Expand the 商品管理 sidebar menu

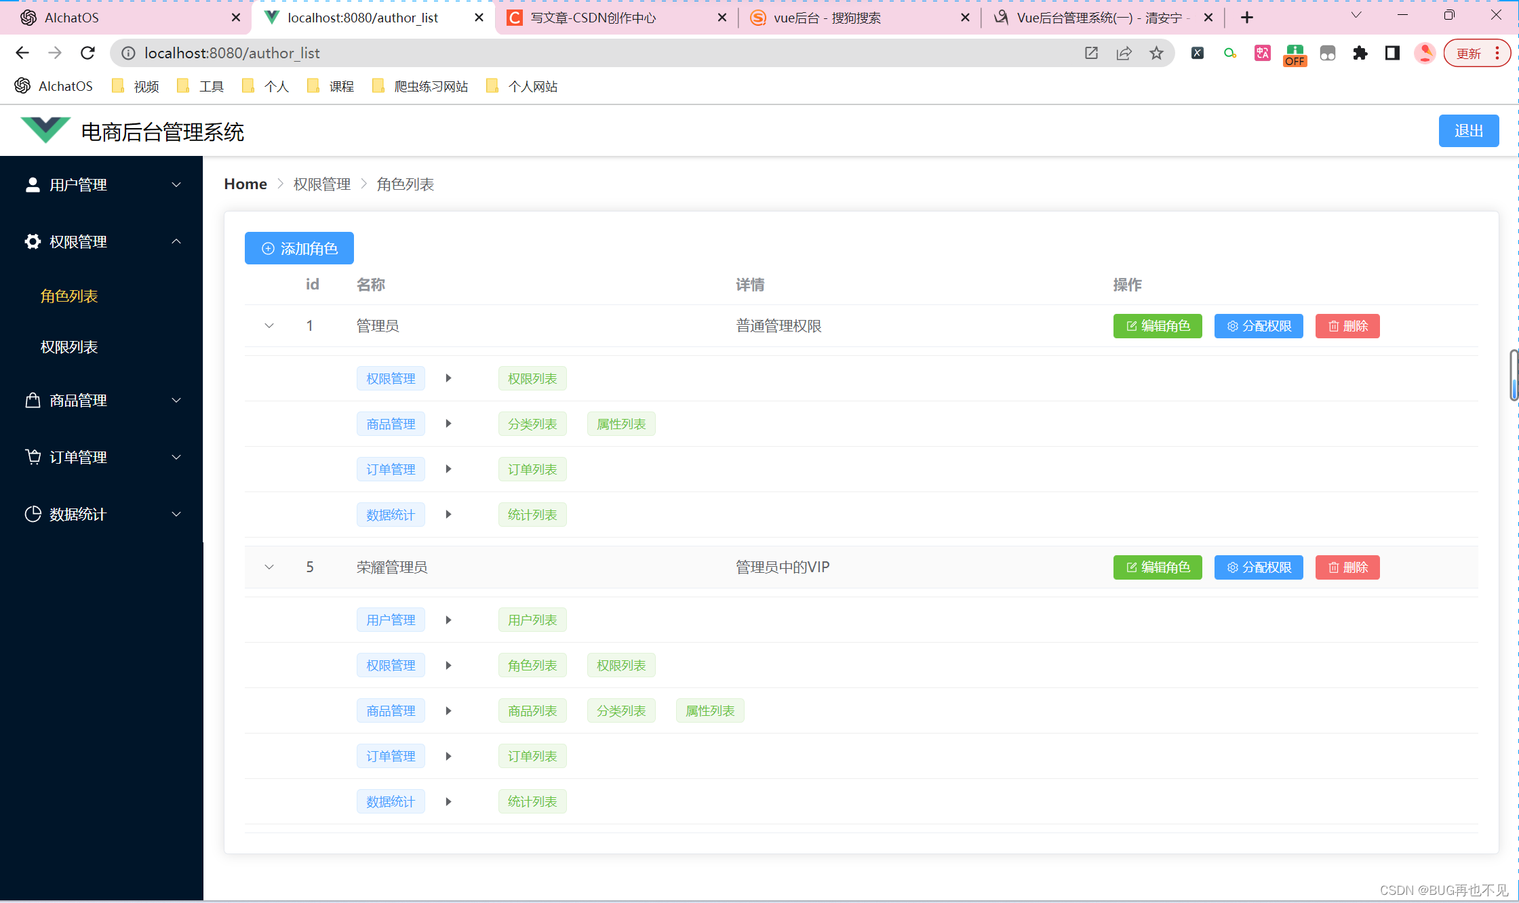[x=102, y=400]
